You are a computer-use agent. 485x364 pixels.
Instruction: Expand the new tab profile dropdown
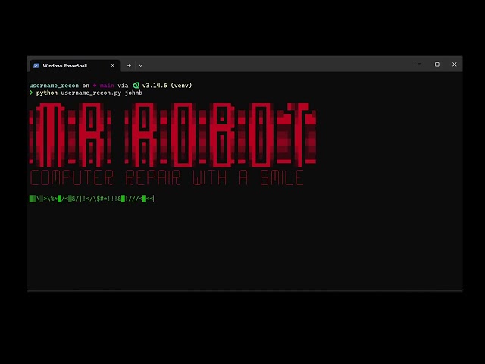pos(141,66)
